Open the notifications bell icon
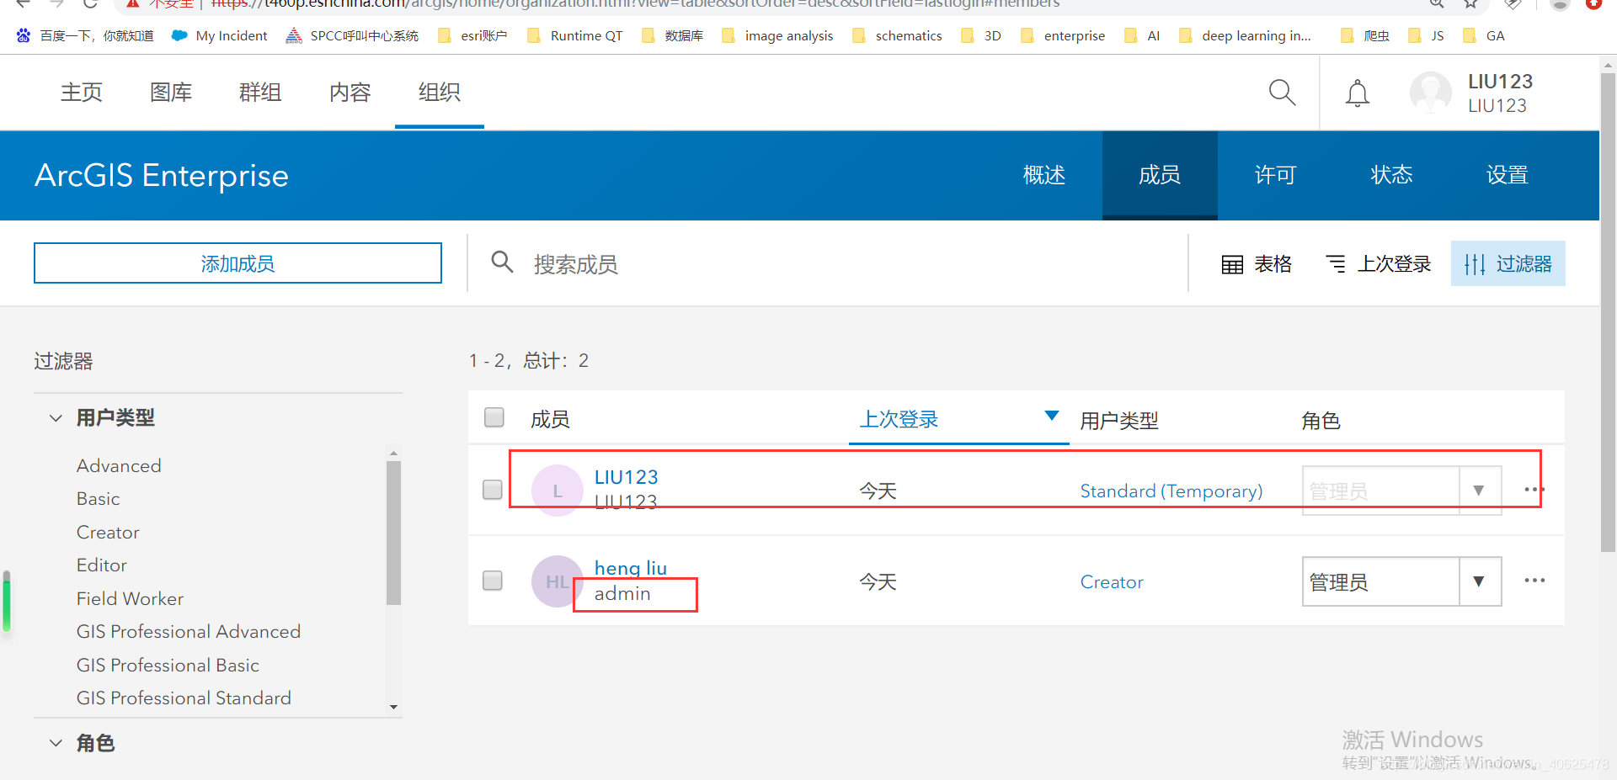The image size is (1617, 780). coord(1357,93)
